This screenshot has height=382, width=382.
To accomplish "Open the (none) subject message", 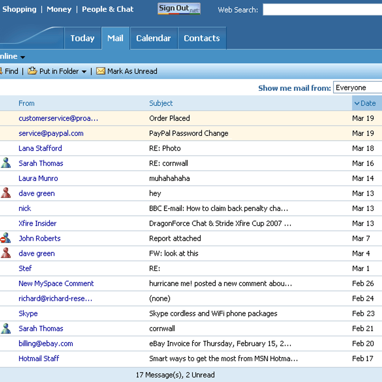I will point(160,298).
